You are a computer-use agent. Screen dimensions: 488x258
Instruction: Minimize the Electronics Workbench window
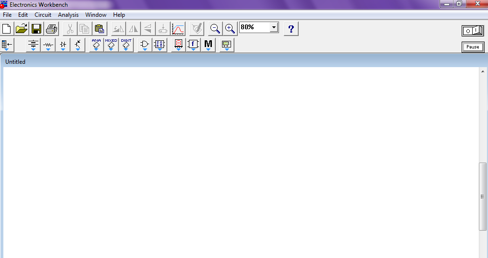447,4
